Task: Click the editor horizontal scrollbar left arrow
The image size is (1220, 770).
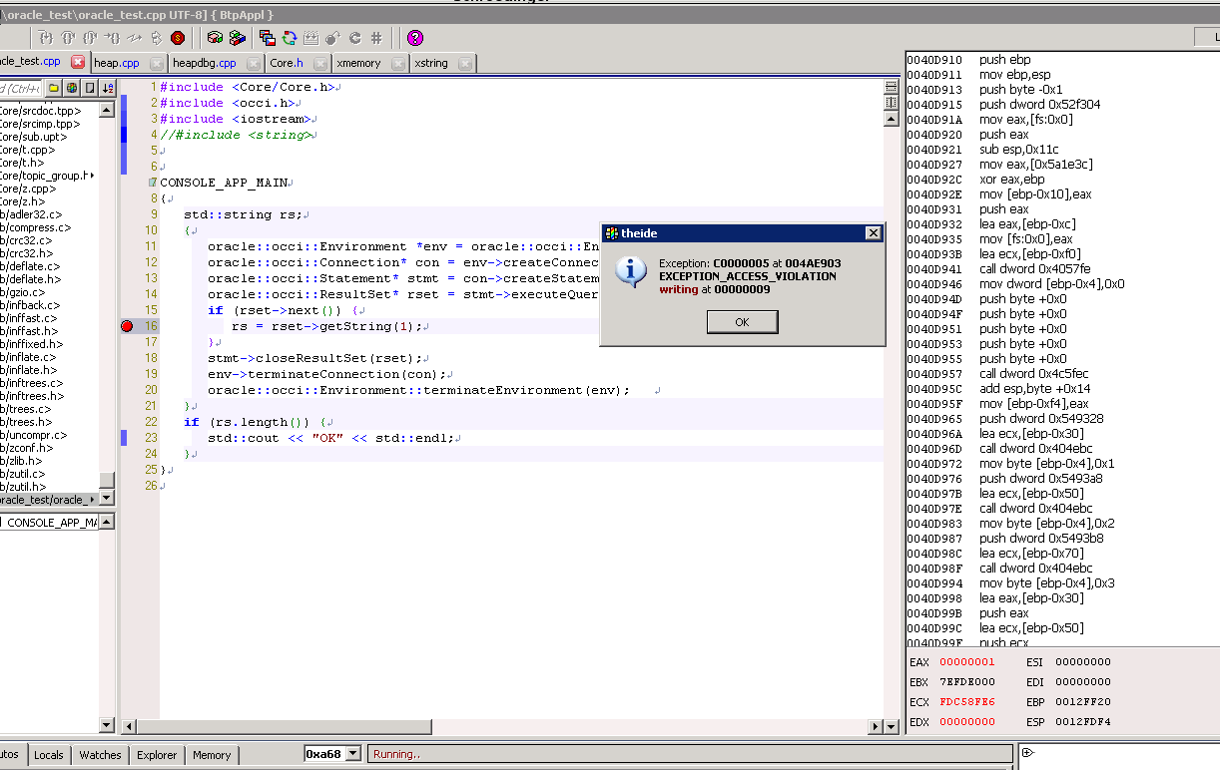Action: [128, 727]
